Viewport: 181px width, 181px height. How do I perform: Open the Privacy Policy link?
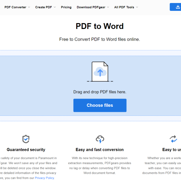pyautogui.click(x=44, y=178)
